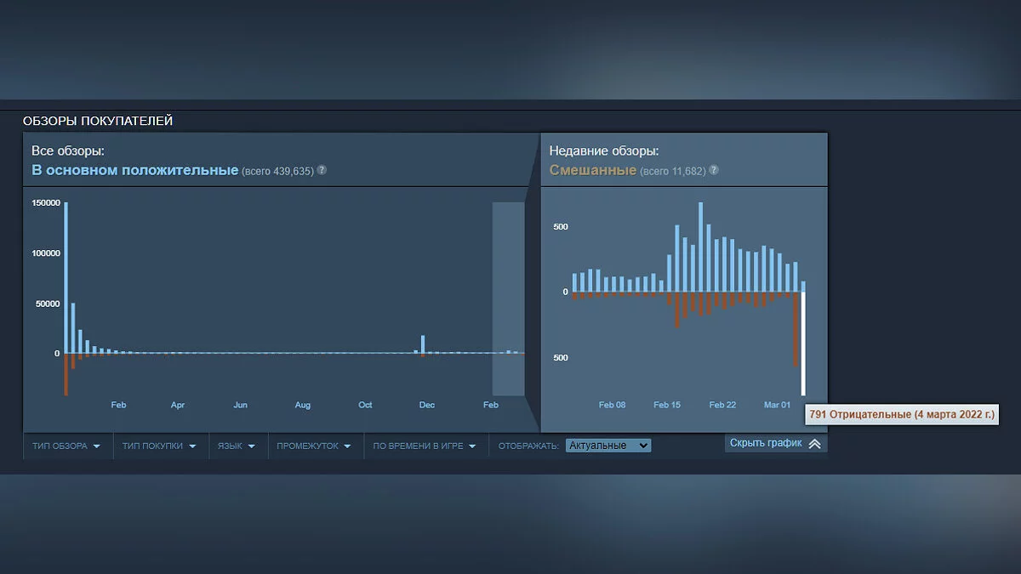Click tallest blue bar in recent reviews chart
The image size is (1021, 574).
[701, 247]
